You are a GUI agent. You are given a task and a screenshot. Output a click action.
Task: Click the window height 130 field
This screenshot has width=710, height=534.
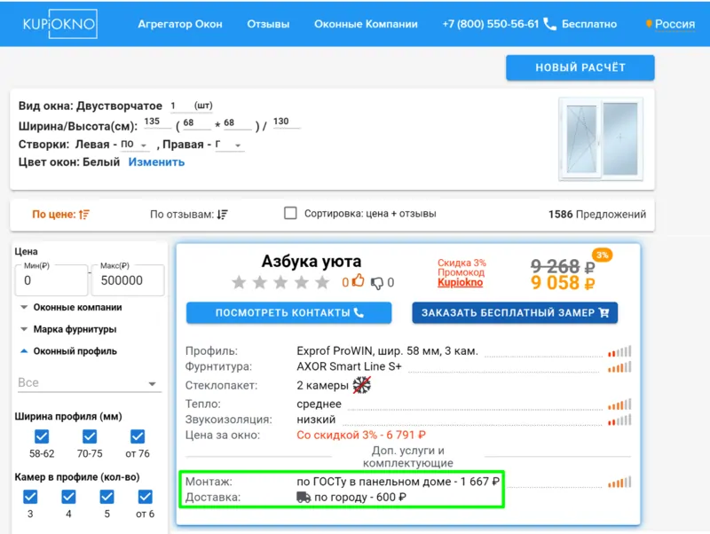tap(286, 122)
